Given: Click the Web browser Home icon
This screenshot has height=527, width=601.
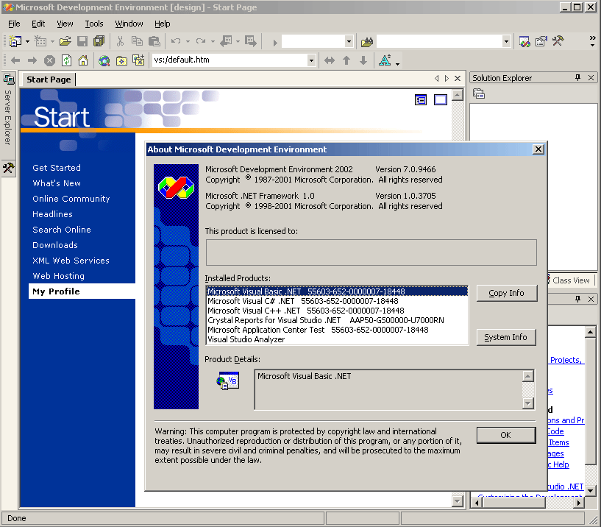Looking at the screenshot, I should click(83, 60).
